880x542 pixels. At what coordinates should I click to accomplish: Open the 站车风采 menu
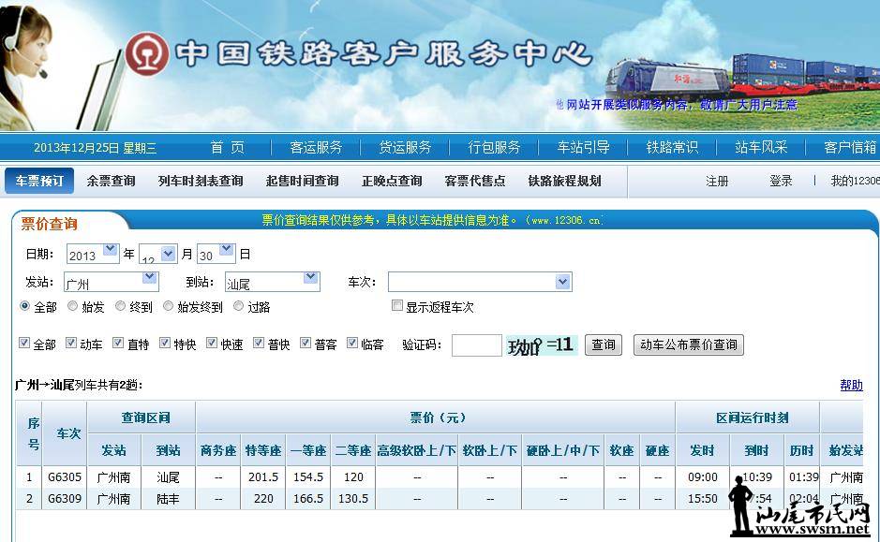[761, 147]
